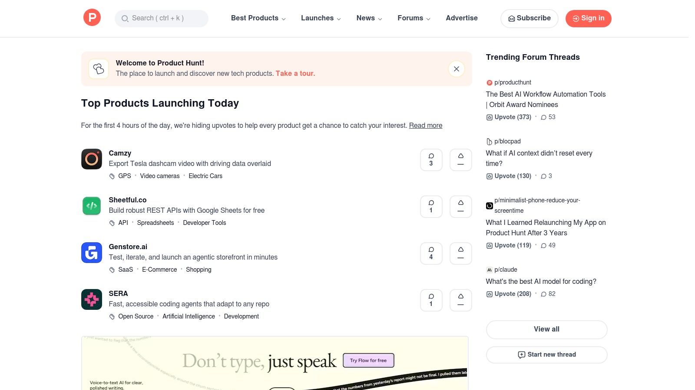Click the search magnifier icon
Viewport: 695px width, 390px height.
point(125,19)
